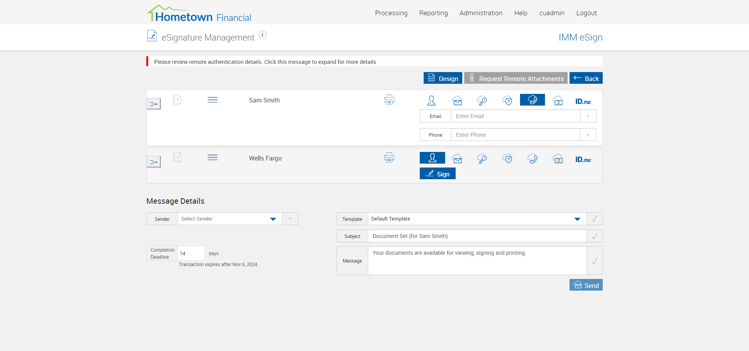749x351 pixels.
Task: Click the Enter Email field
Action: pyautogui.click(x=515, y=116)
